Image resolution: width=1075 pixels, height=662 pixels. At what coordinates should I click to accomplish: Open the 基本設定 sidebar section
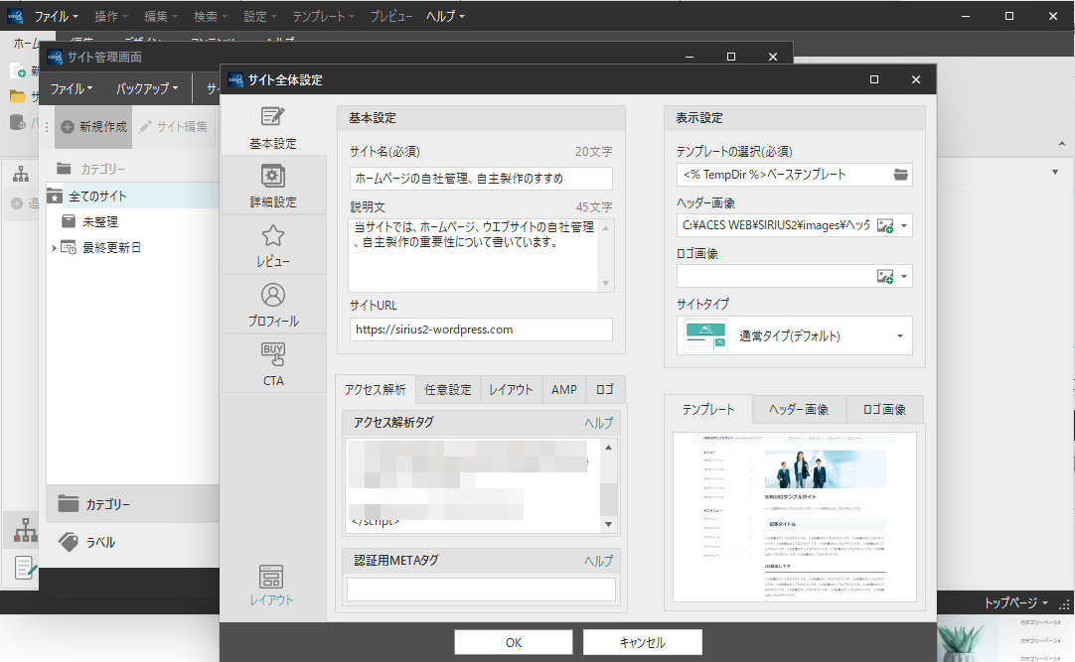pyautogui.click(x=272, y=126)
